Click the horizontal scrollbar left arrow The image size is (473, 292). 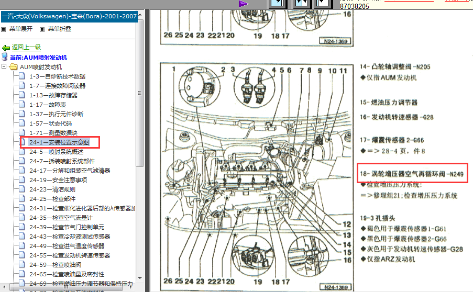(4, 287)
